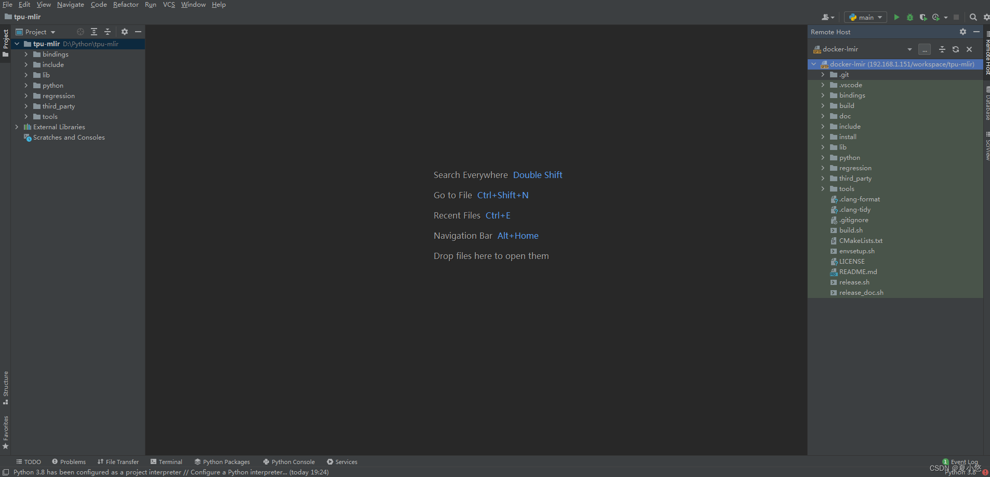
Task: Select Scratches and Consoles in Project tree
Action: (69, 138)
